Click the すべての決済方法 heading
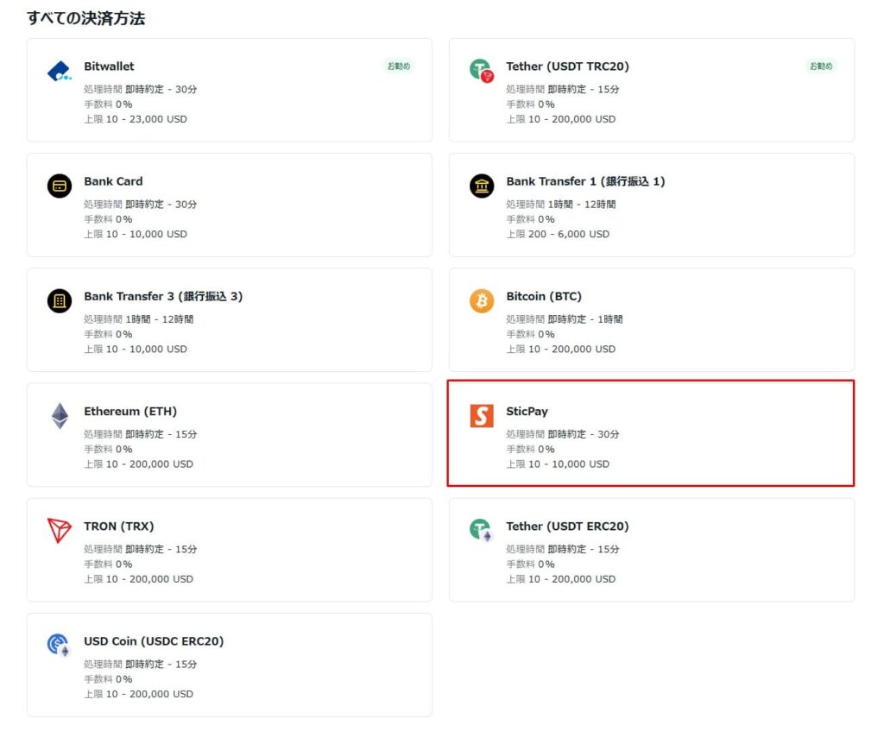This screenshot has height=744, width=884. [x=86, y=17]
